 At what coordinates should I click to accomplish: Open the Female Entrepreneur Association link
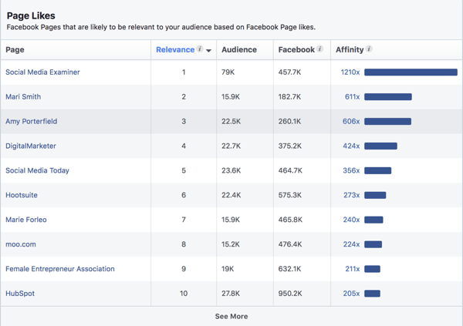point(60,269)
